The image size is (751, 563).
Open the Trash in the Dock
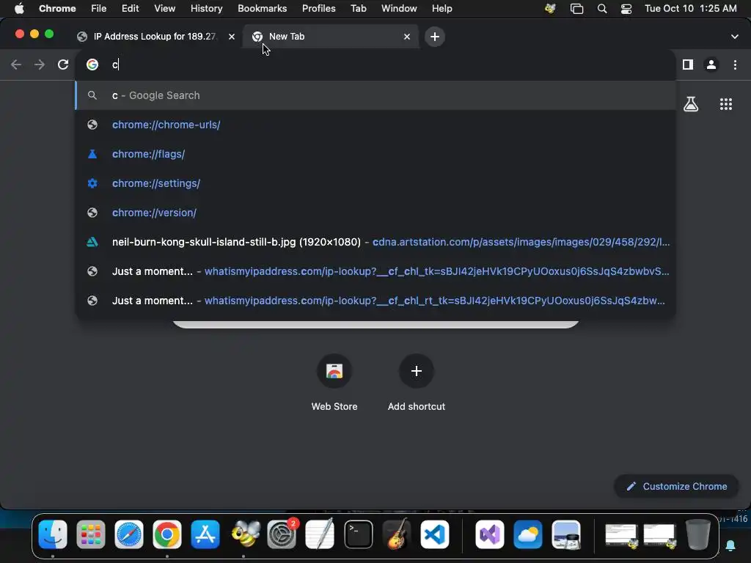click(698, 534)
